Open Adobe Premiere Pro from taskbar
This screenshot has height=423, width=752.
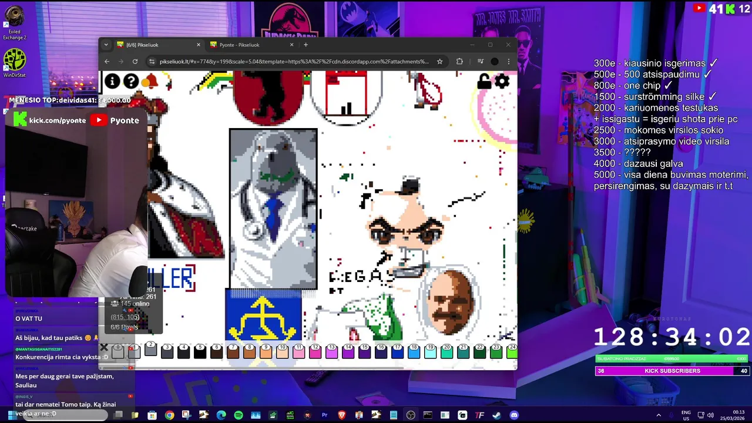(x=324, y=415)
